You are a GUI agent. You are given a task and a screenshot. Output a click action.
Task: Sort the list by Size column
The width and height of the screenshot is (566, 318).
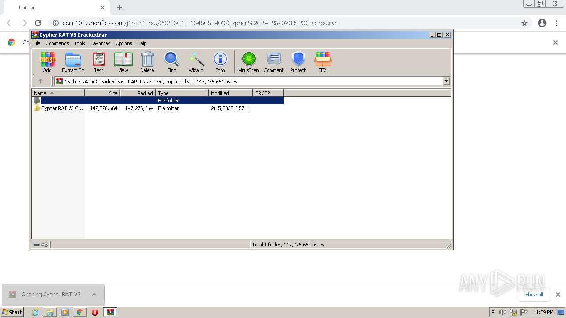(x=102, y=93)
